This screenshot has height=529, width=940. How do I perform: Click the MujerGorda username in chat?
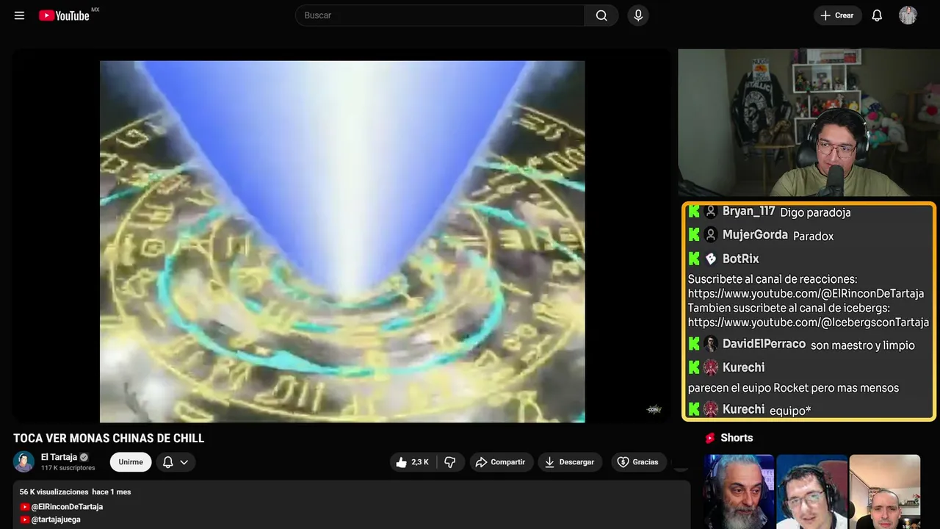pos(755,235)
